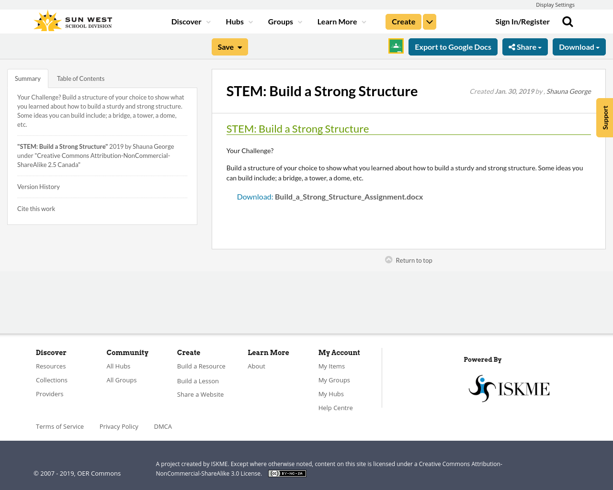The image size is (613, 490).
Task: Click the Share network icon
Action: coord(511,46)
